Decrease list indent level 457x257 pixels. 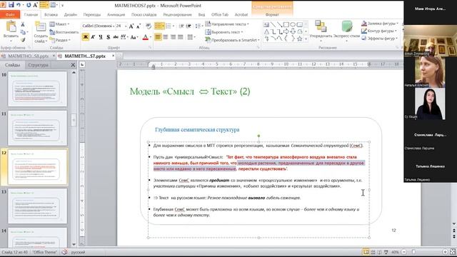coord(181,26)
